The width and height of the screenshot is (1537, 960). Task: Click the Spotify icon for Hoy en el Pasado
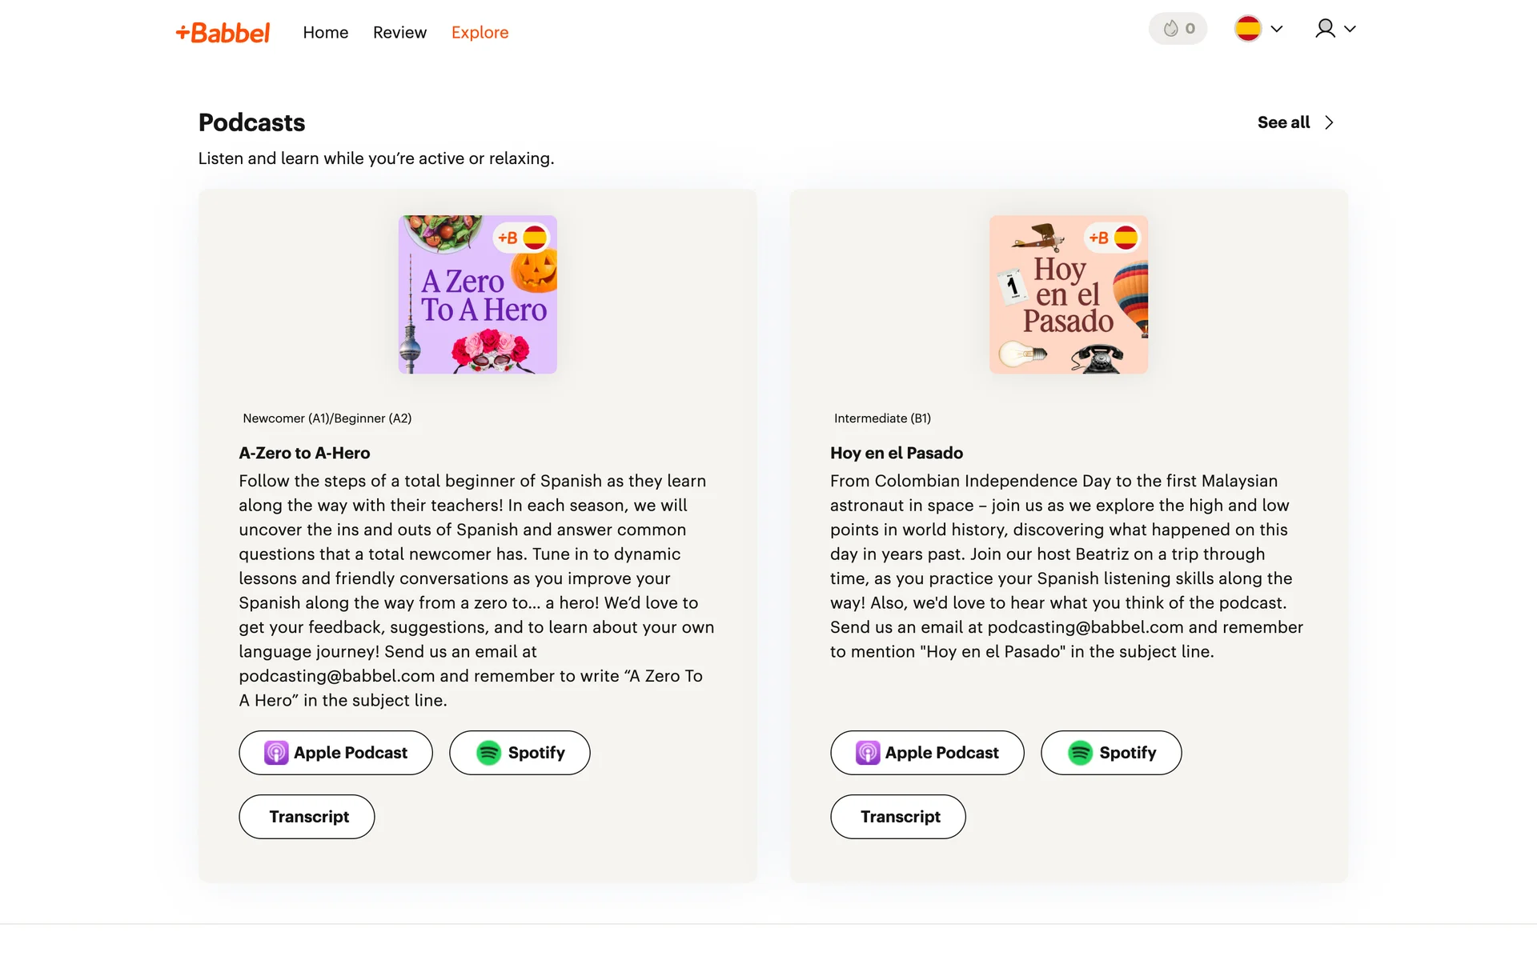pyautogui.click(x=1080, y=753)
